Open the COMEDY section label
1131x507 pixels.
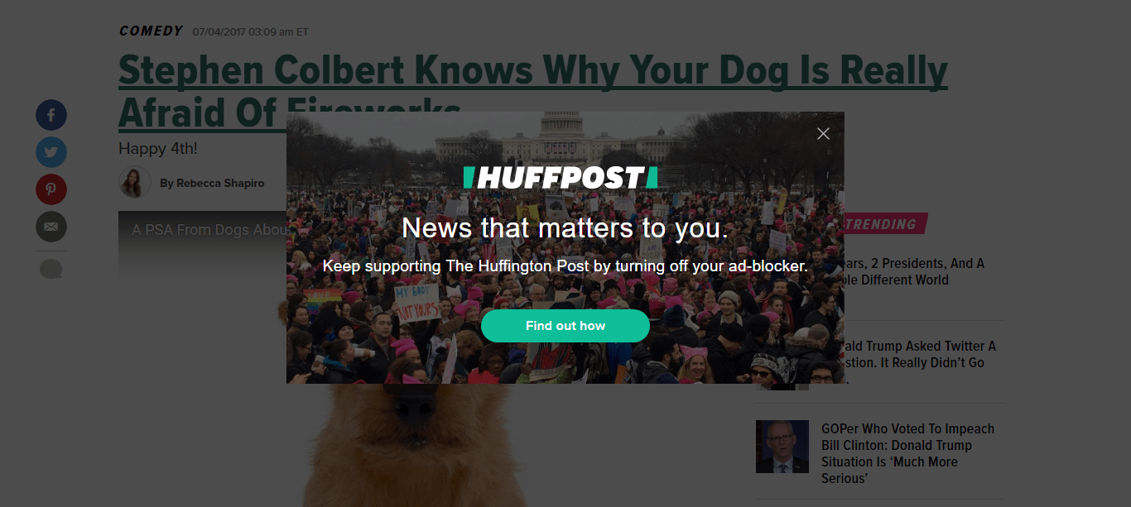pyautogui.click(x=151, y=31)
